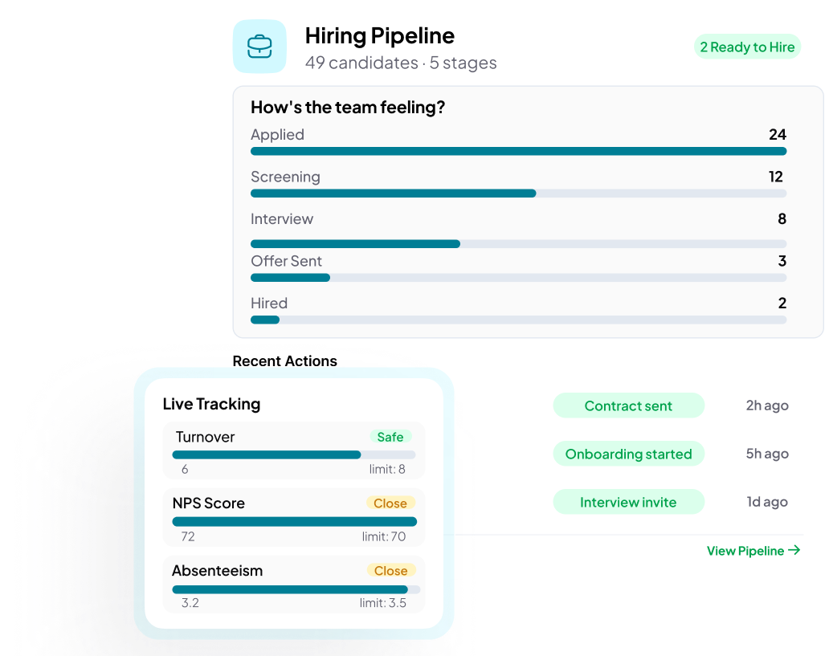The height and width of the screenshot is (656, 833).
Task: Click the Interview invite action tag
Action: click(628, 503)
